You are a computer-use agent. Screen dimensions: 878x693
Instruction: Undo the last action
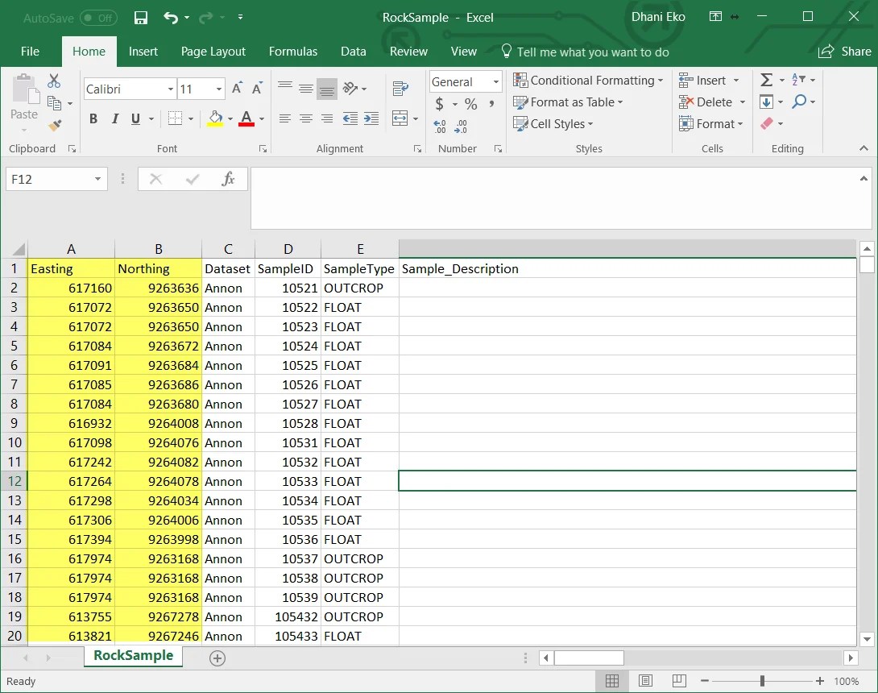(170, 18)
